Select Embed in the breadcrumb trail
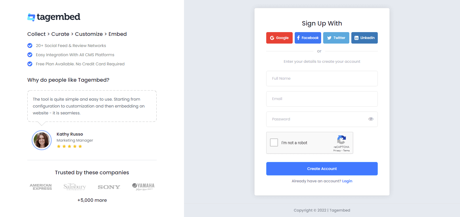460x217 pixels. click(x=118, y=34)
